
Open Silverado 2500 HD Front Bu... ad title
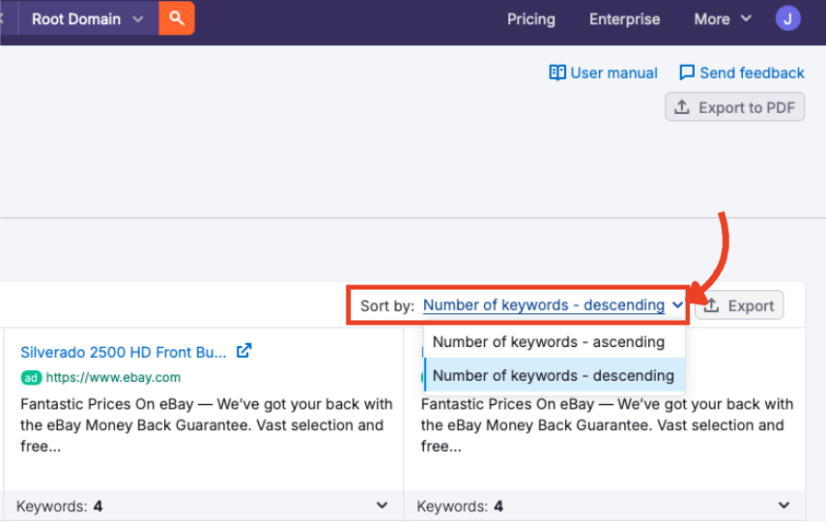(123, 351)
